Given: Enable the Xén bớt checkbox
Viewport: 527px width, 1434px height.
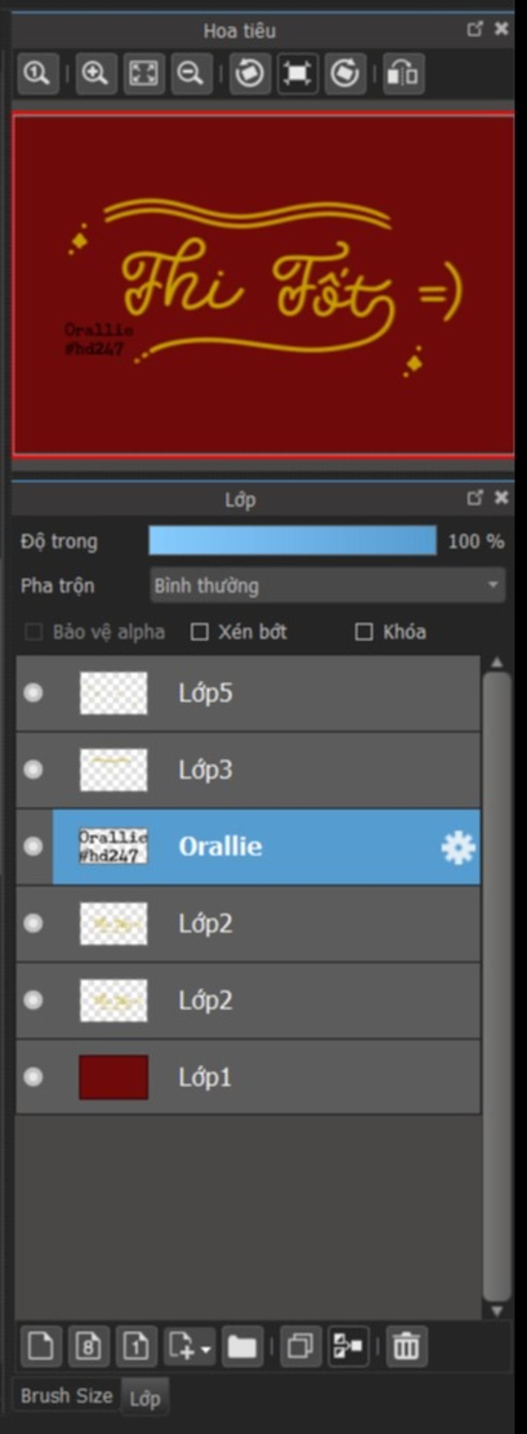Looking at the screenshot, I should coord(199,632).
